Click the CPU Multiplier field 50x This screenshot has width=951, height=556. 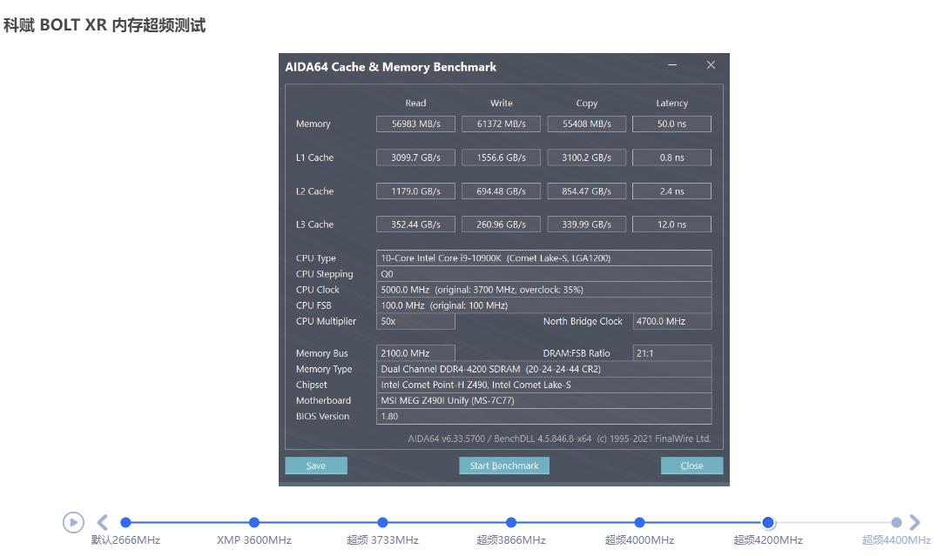coord(415,321)
